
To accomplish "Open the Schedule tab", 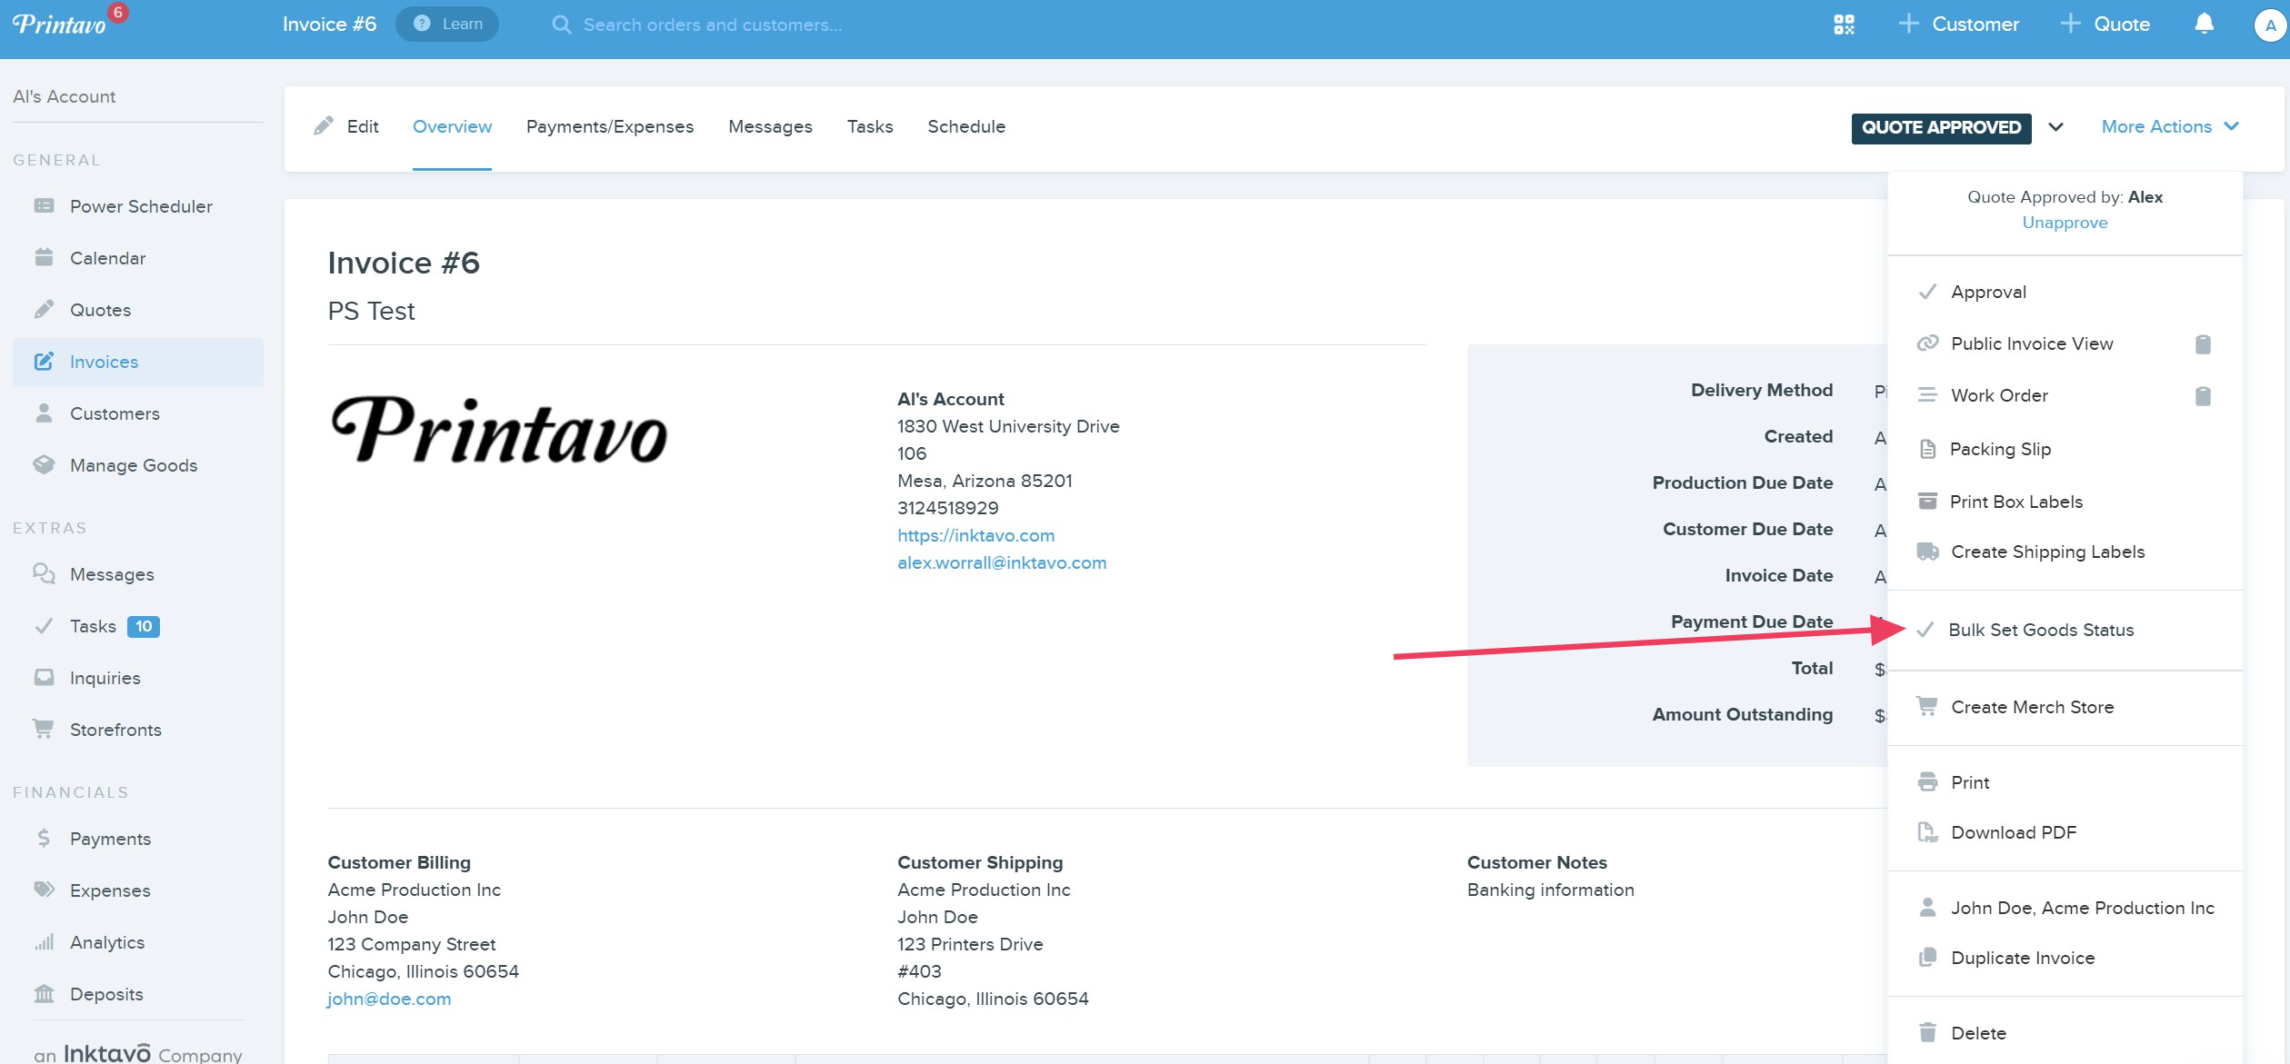I will pos(966,127).
